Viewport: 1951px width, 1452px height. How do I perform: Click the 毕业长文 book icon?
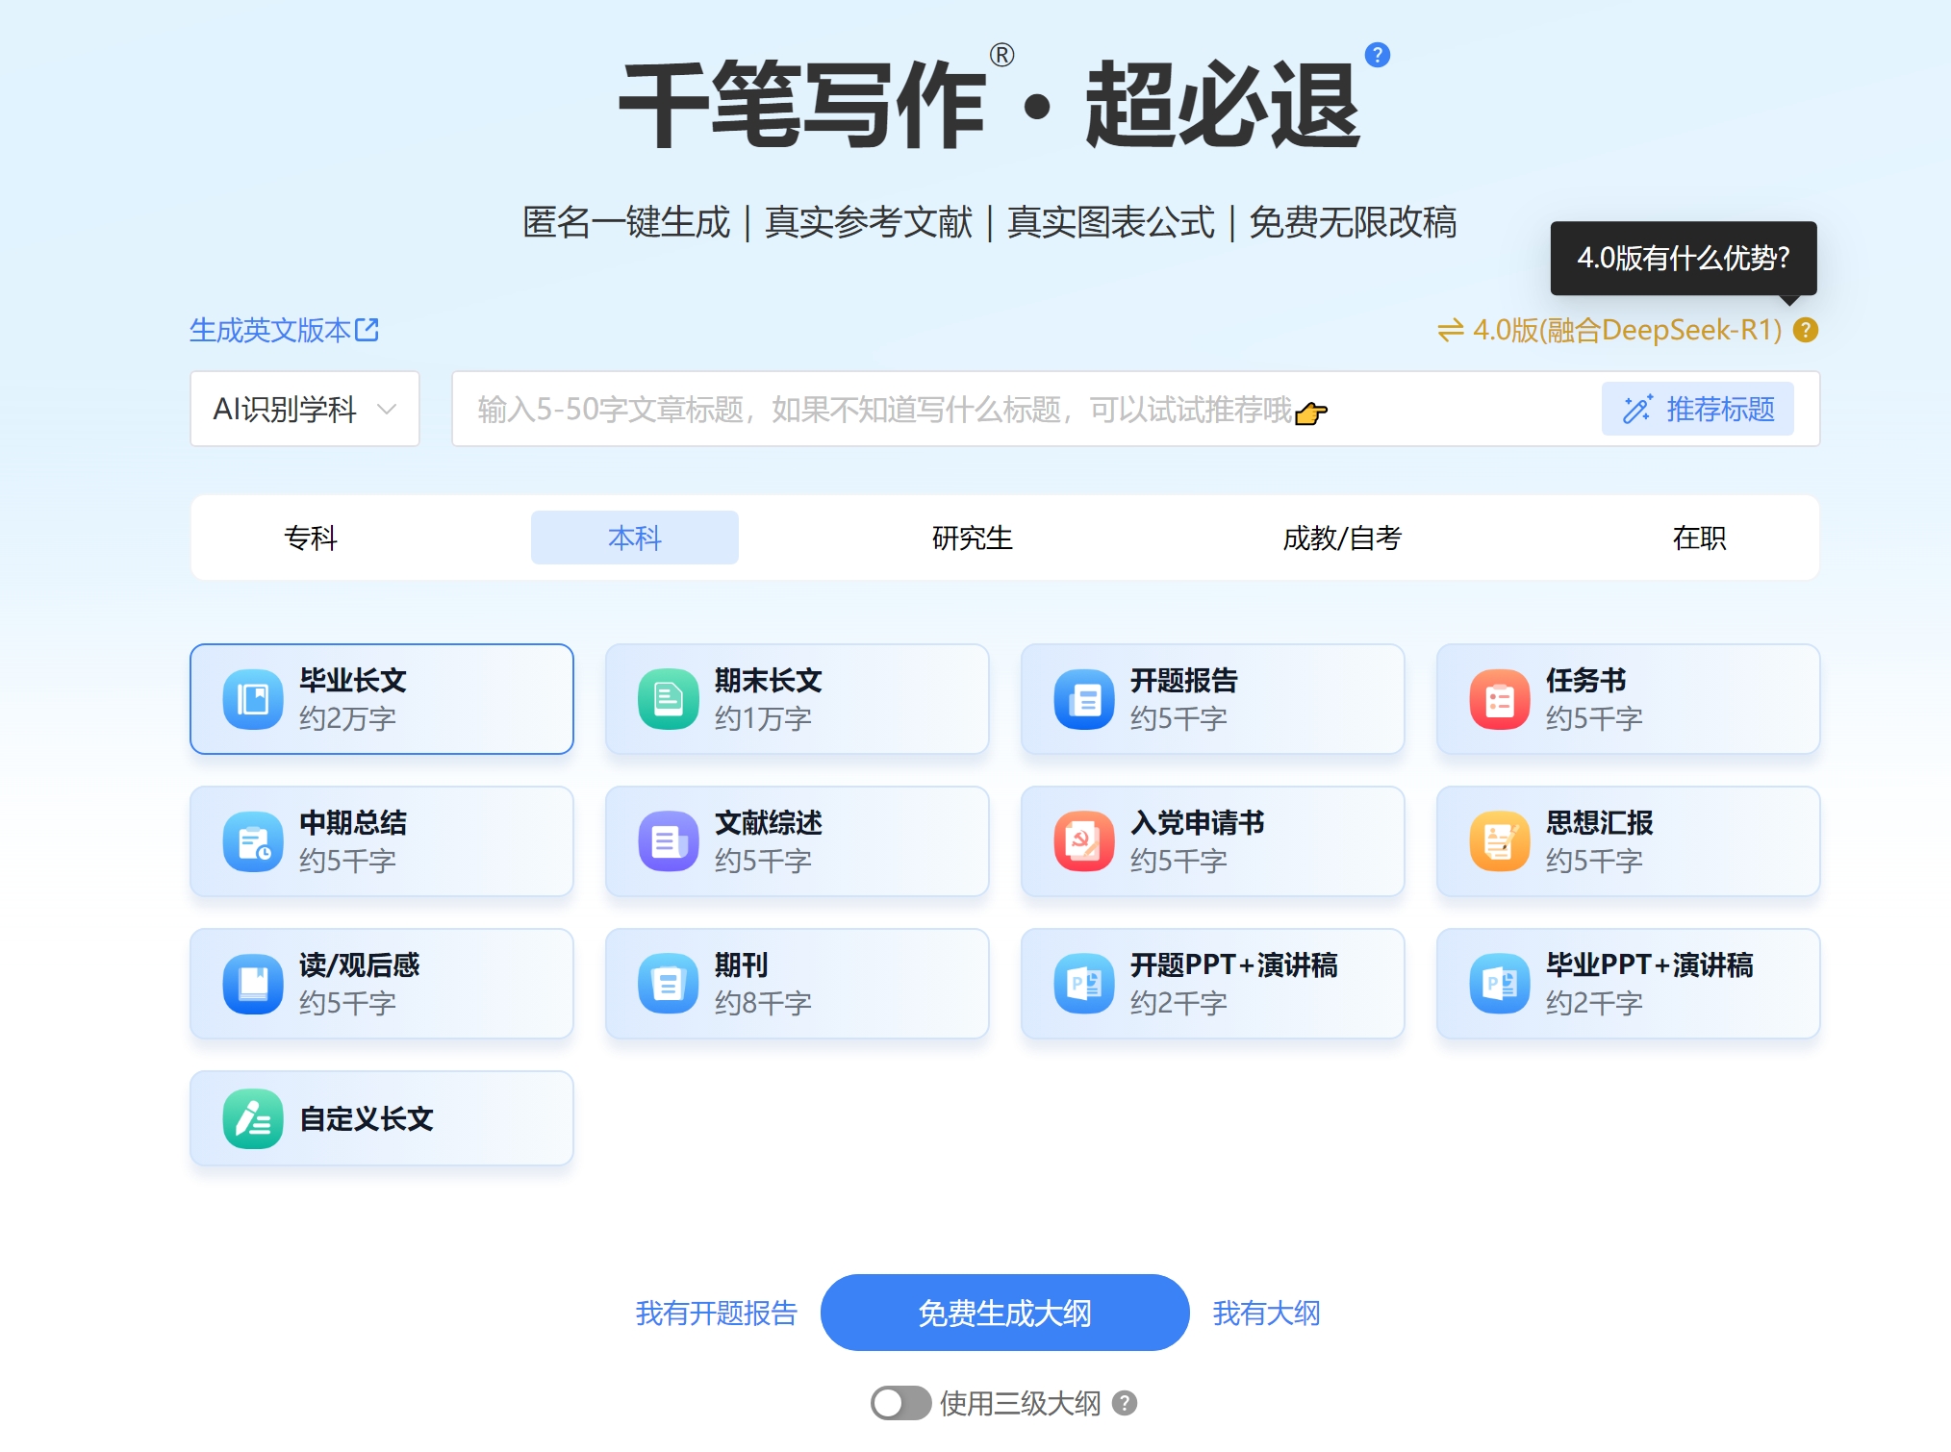[x=252, y=699]
